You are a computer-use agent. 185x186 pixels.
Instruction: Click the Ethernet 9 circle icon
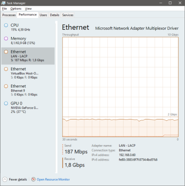[6, 86]
